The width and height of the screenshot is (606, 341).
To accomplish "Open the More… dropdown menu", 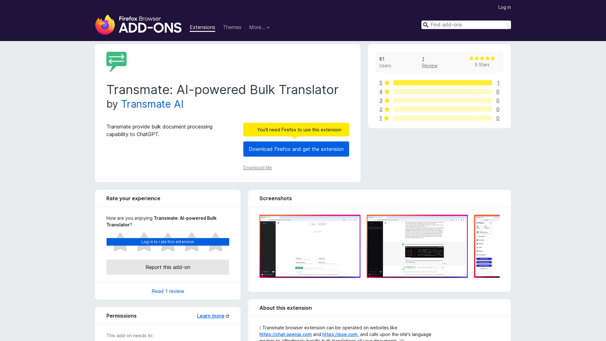I will (259, 27).
